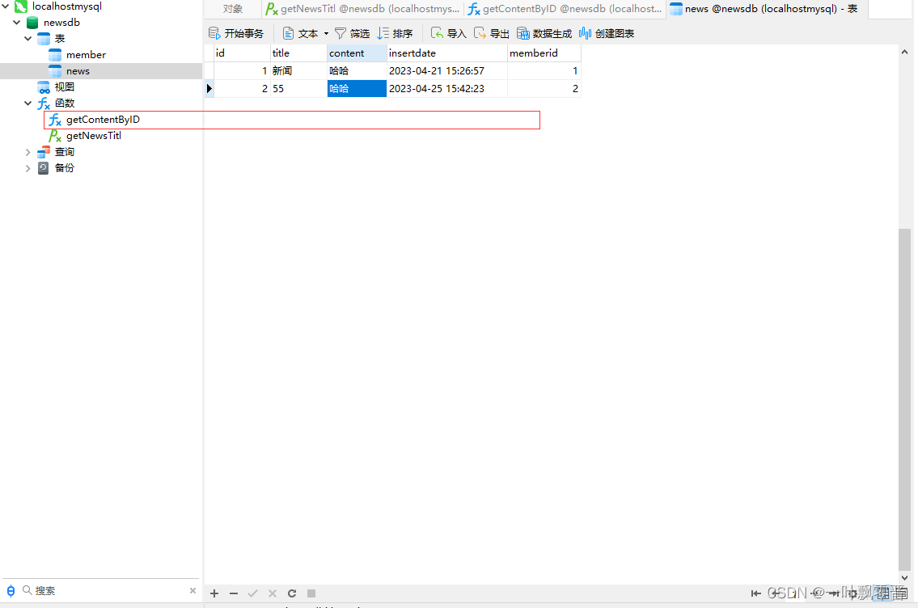The width and height of the screenshot is (918, 608).
Task: Select the memberid cell in row 新闻
Action: click(x=544, y=71)
